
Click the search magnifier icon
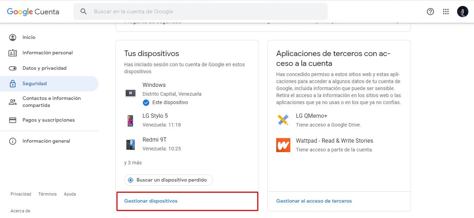[x=83, y=12]
